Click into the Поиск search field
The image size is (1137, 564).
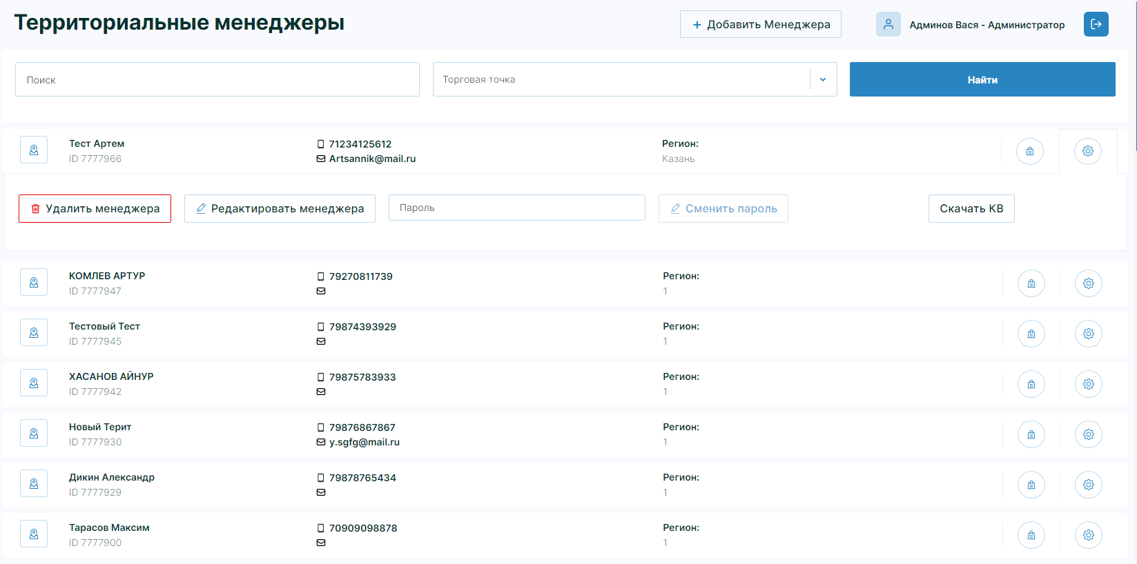point(217,79)
